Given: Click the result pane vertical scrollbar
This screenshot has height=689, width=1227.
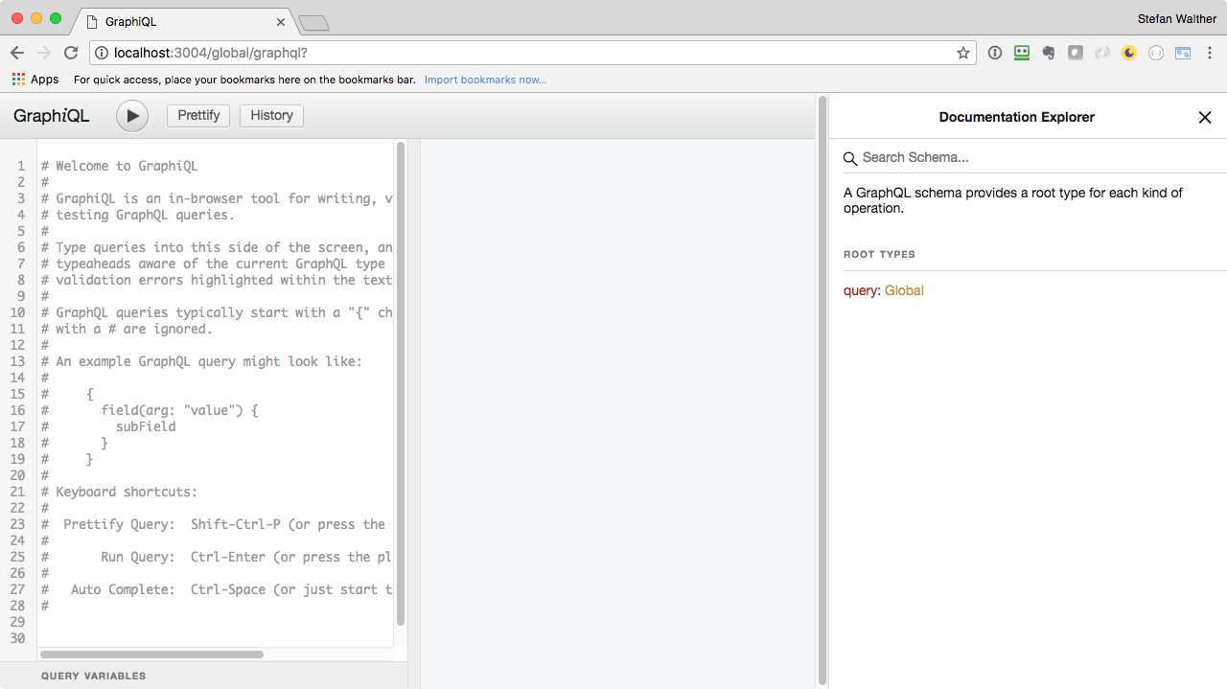Looking at the screenshot, I should click(x=822, y=388).
